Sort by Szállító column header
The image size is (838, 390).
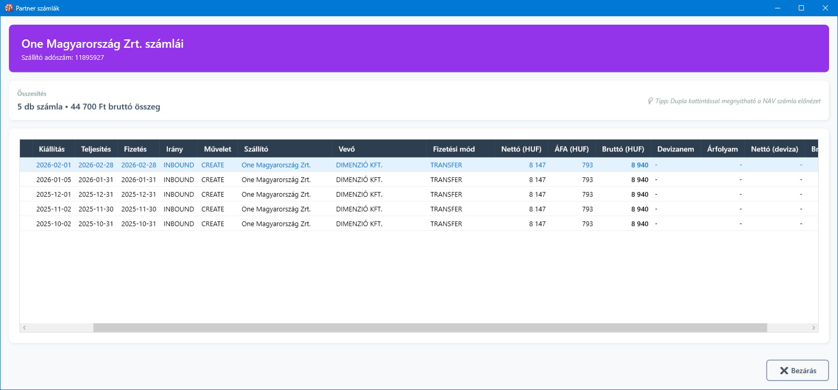tap(256, 149)
